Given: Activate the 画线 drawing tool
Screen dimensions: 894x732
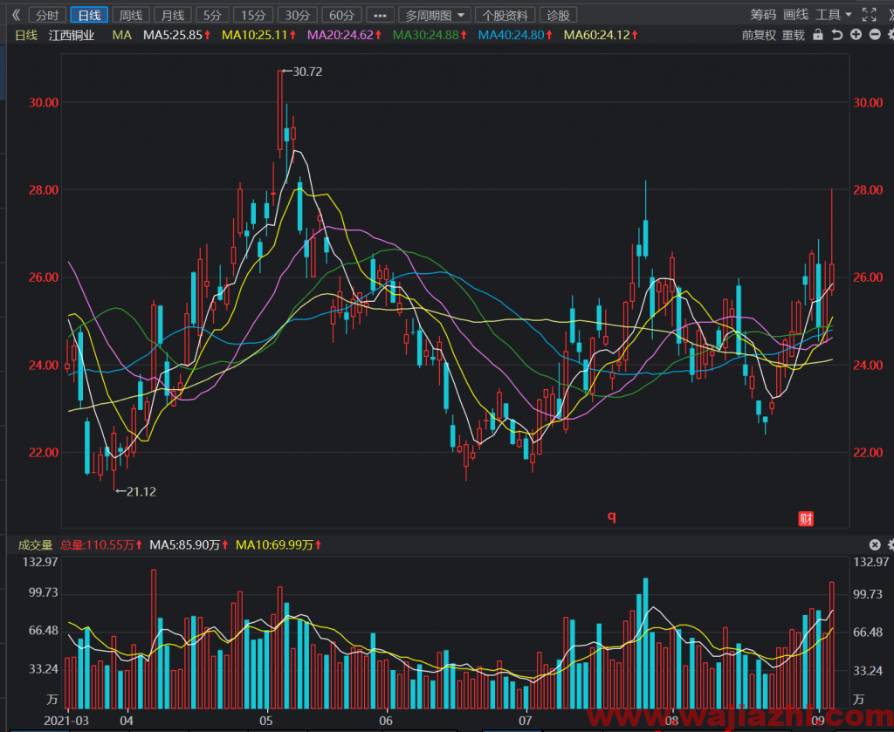Looking at the screenshot, I should pyautogui.click(x=796, y=15).
